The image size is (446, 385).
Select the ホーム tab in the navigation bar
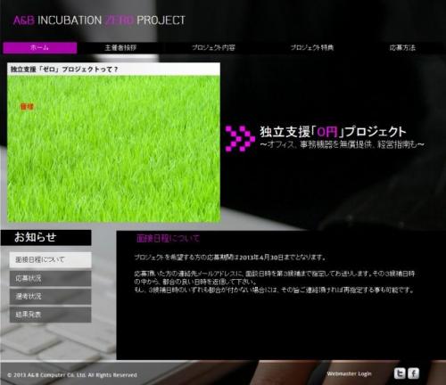click(x=40, y=48)
